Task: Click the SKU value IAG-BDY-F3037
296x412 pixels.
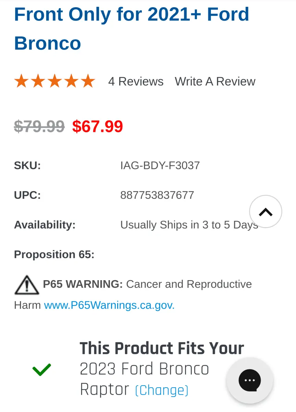Action: (160, 165)
